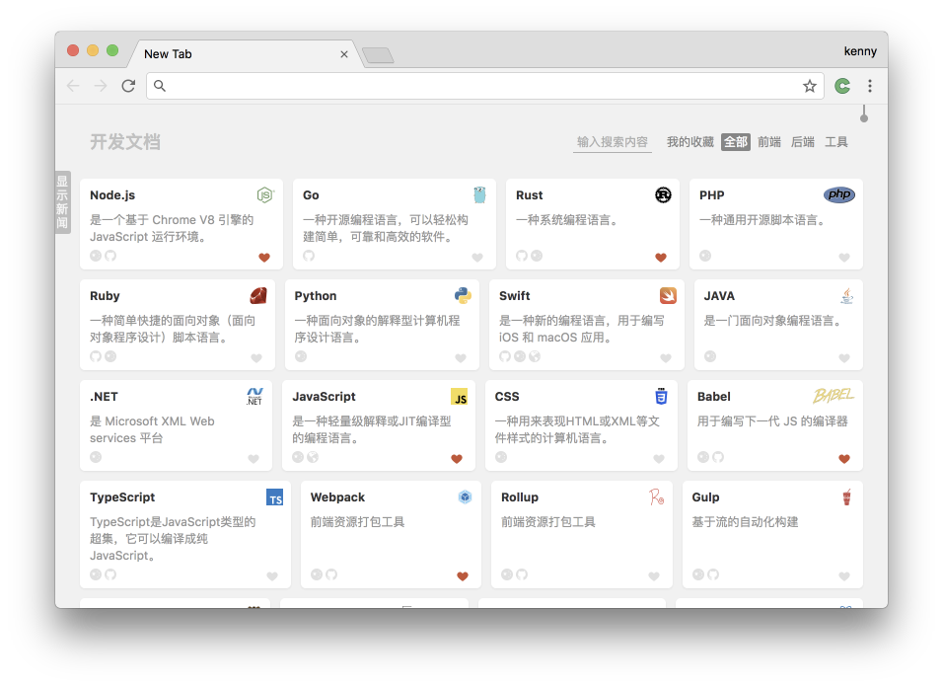
Task: Reload the page with the refresh button
Action: 128,86
